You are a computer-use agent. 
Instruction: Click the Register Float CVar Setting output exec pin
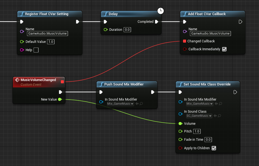click(x=77, y=22)
